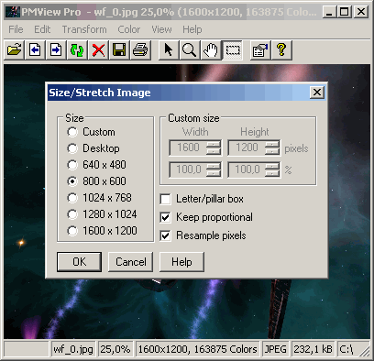Click the Width percent spinner arrows
Viewport: 374px width, 361px height.
click(214, 170)
